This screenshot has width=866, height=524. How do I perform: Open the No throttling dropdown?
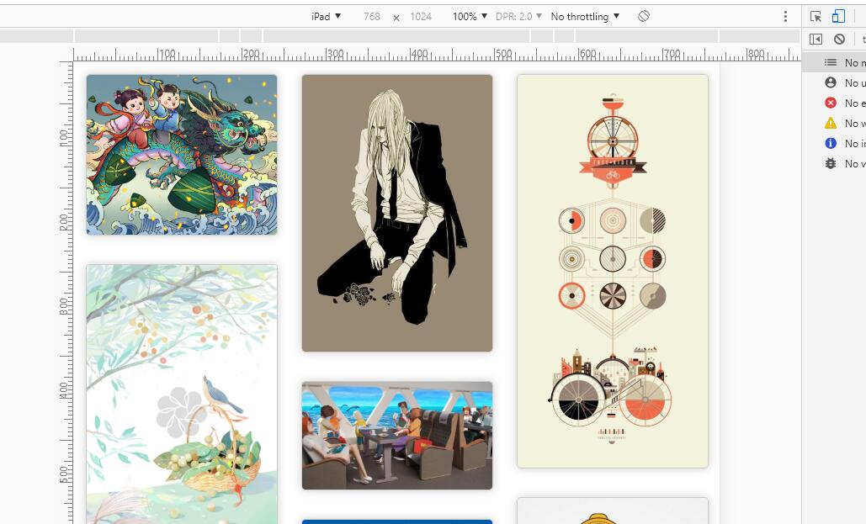click(x=585, y=17)
